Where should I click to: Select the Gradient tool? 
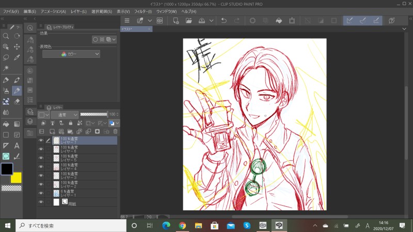[x=17, y=124]
